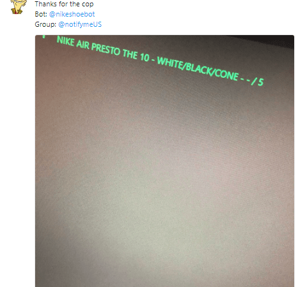The image size is (298, 287).
Task: Open the attached photo of the screen
Action: [164, 161]
